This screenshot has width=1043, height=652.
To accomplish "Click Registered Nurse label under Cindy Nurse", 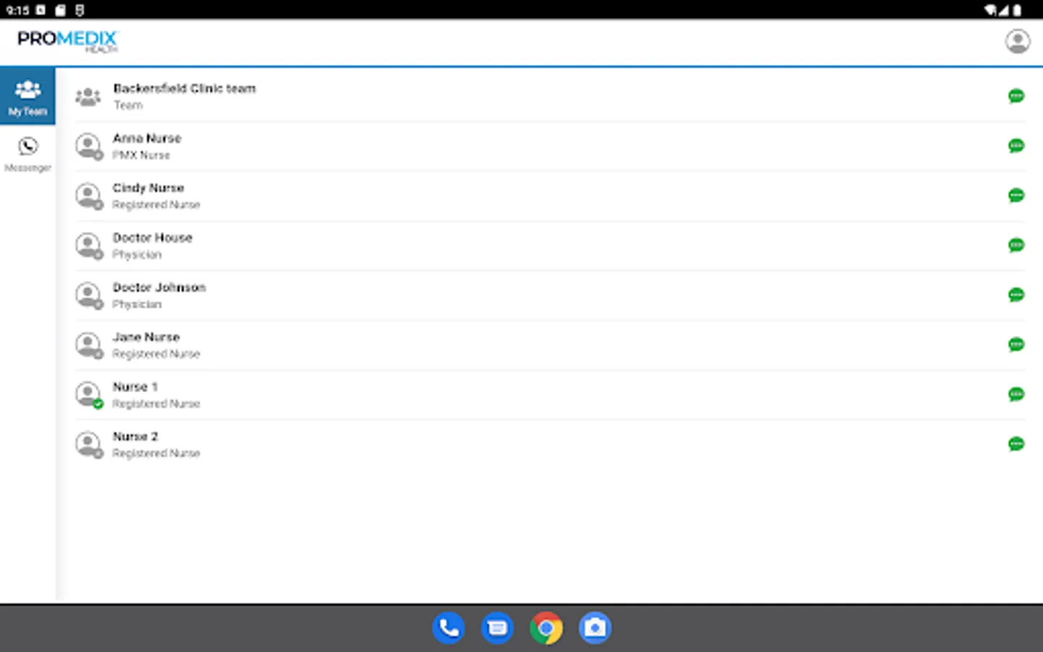I will coord(156,205).
